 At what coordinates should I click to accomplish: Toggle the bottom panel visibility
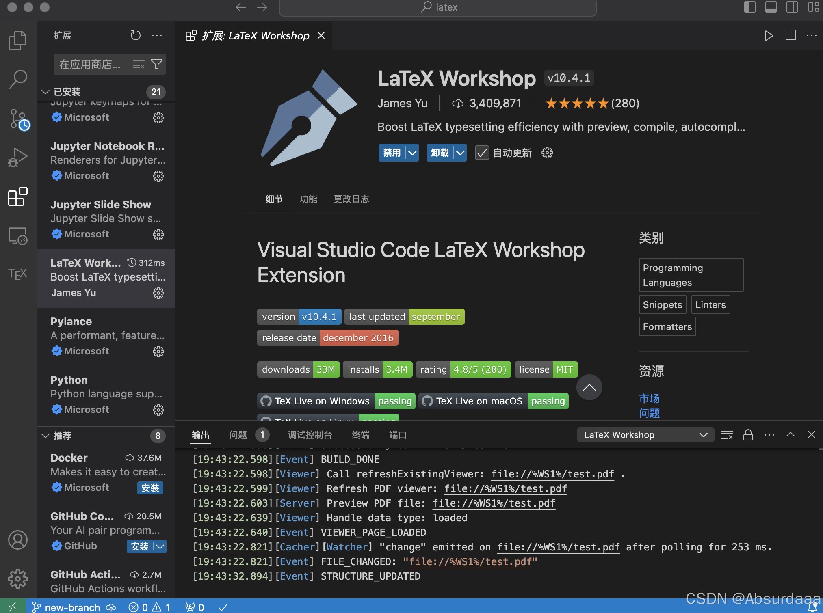771,7
